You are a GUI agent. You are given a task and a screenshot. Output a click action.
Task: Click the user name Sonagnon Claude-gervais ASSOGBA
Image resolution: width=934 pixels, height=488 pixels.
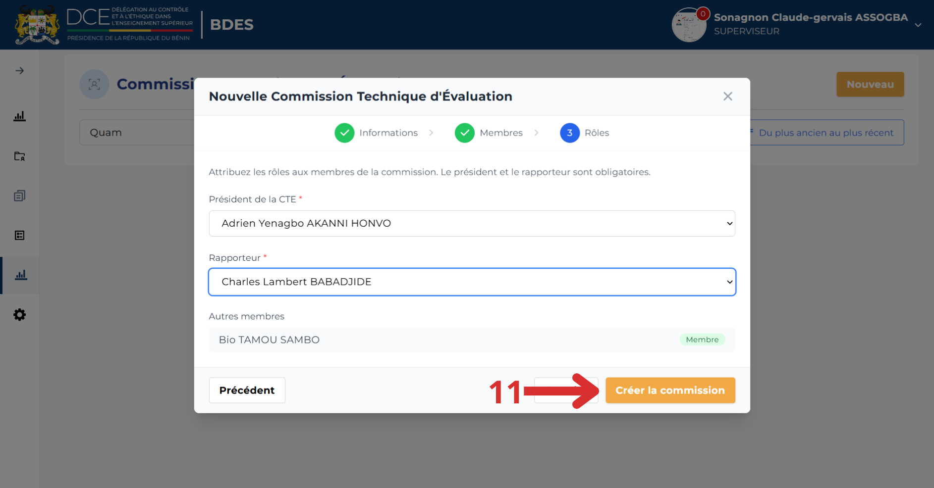(x=811, y=17)
